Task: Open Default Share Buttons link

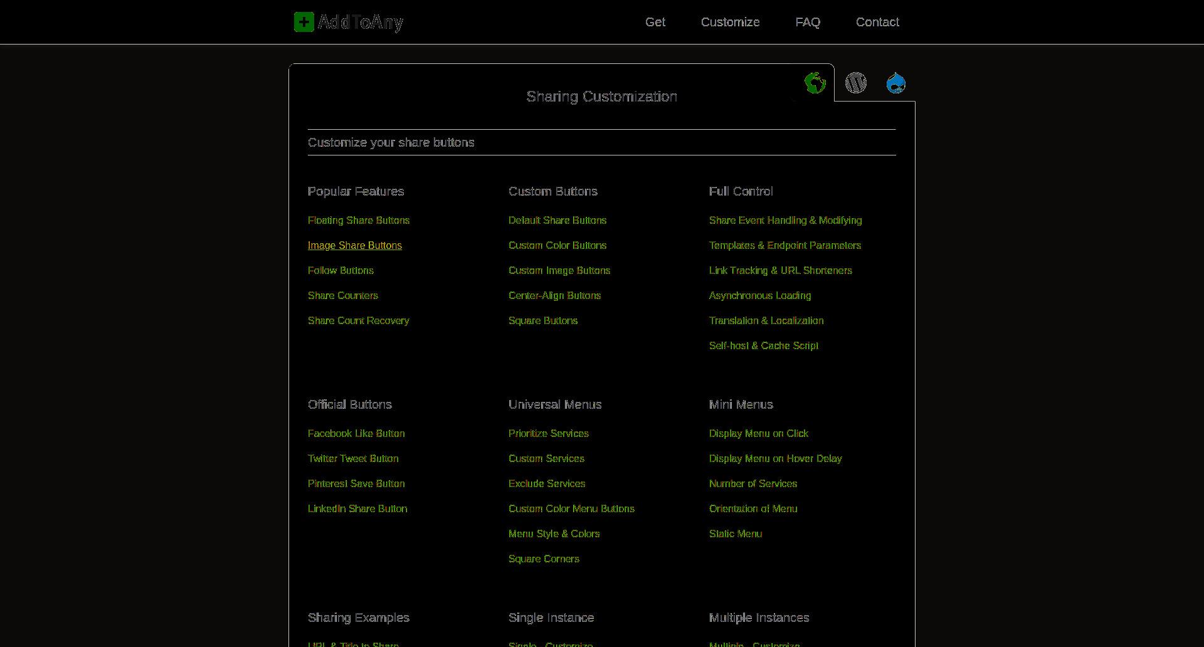Action: pos(557,220)
